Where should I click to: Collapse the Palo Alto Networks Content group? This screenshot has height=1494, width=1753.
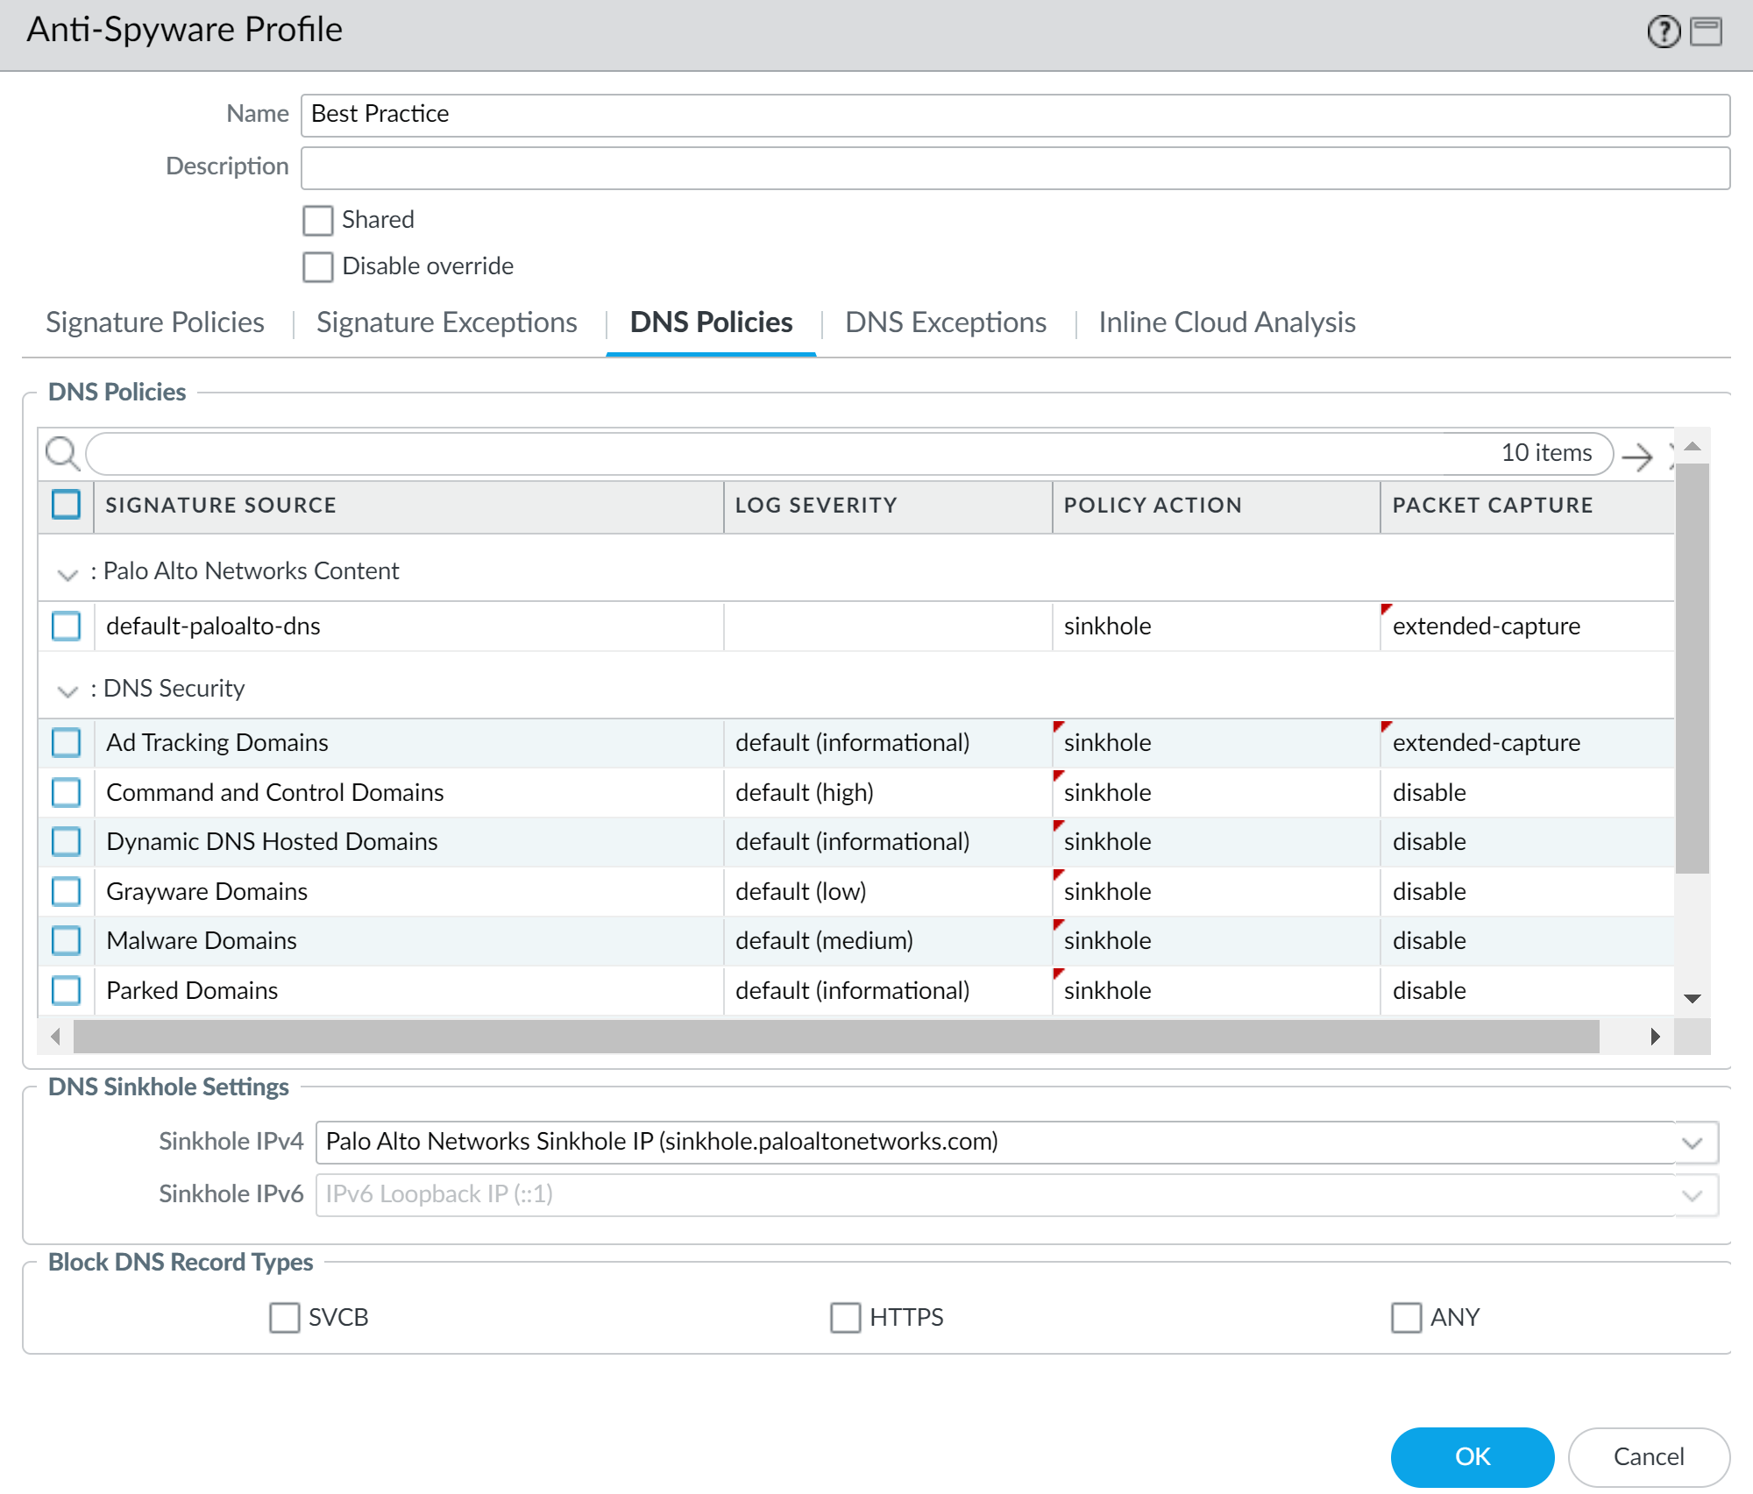pyautogui.click(x=67, y=574)
